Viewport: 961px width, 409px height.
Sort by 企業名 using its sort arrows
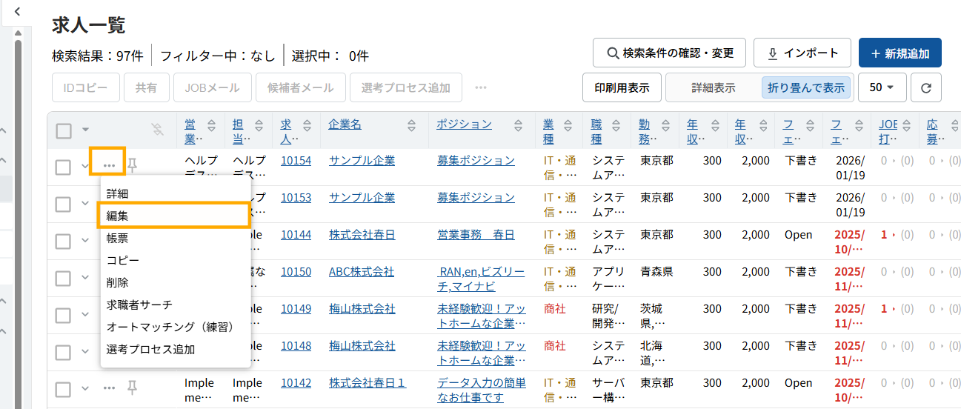point(411,125)
